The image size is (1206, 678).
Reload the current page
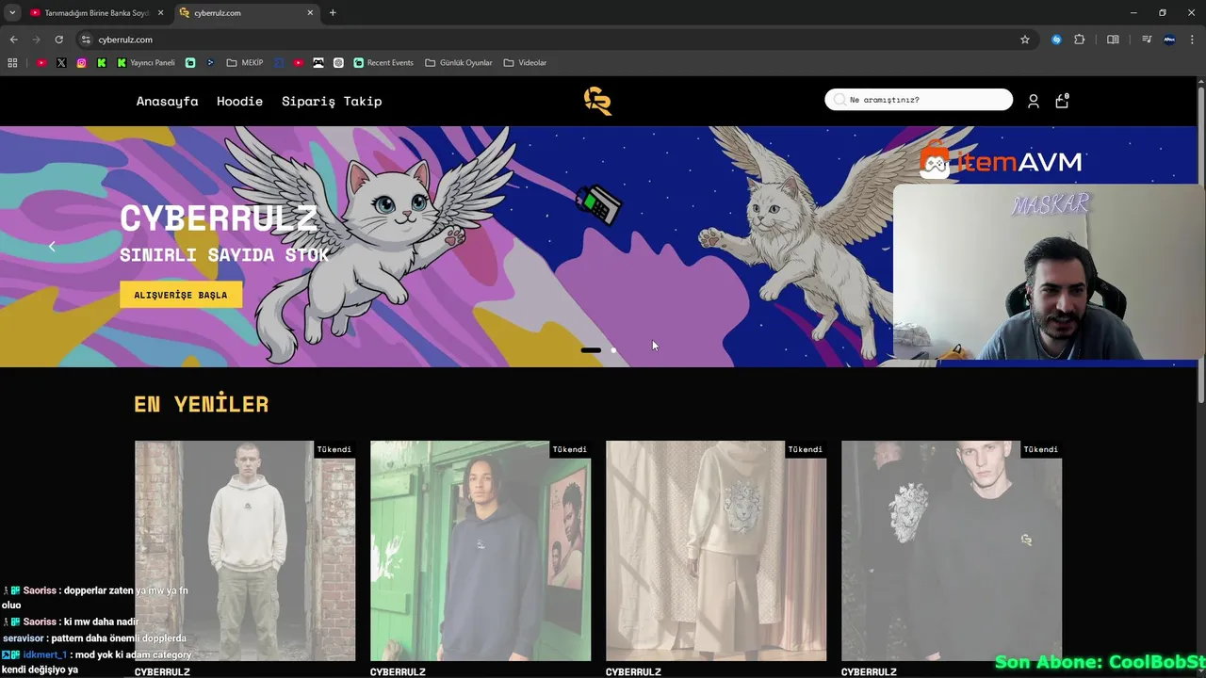click(x=58, y=40)
